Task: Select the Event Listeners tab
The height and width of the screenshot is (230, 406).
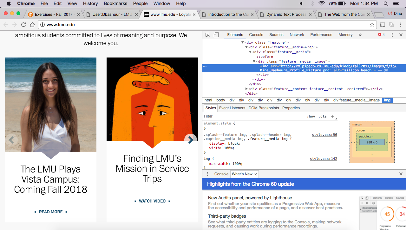Action: pyautogui.click(x=232, y=108)
